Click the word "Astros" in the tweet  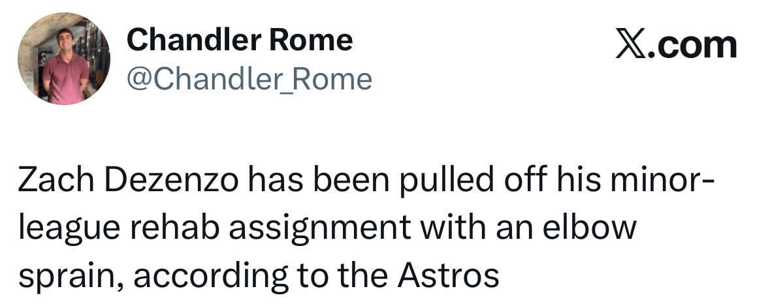pos(448,275)
